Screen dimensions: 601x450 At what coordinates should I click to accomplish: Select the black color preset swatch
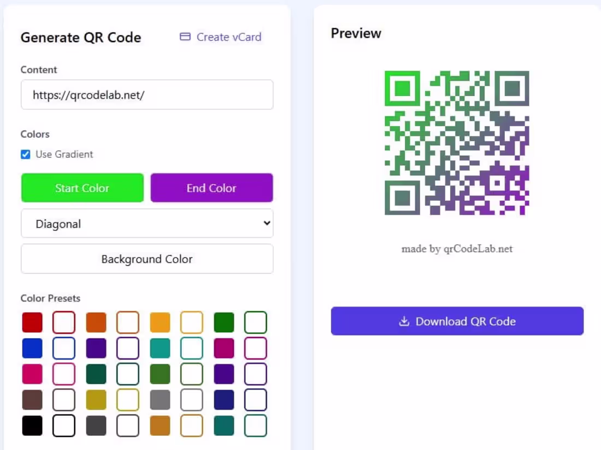point(32,425)
